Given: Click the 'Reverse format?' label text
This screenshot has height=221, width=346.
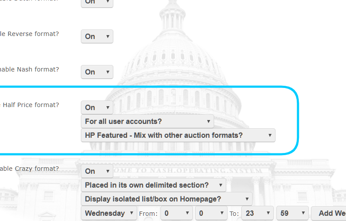Looking at the screenshot, I should tap(33, 34).
